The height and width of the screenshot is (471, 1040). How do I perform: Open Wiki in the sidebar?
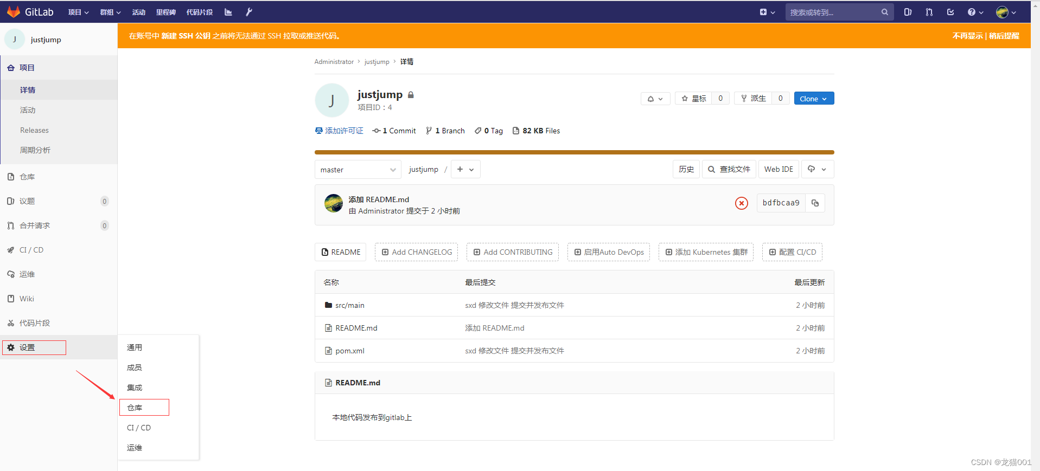click(x=59, y=299)
